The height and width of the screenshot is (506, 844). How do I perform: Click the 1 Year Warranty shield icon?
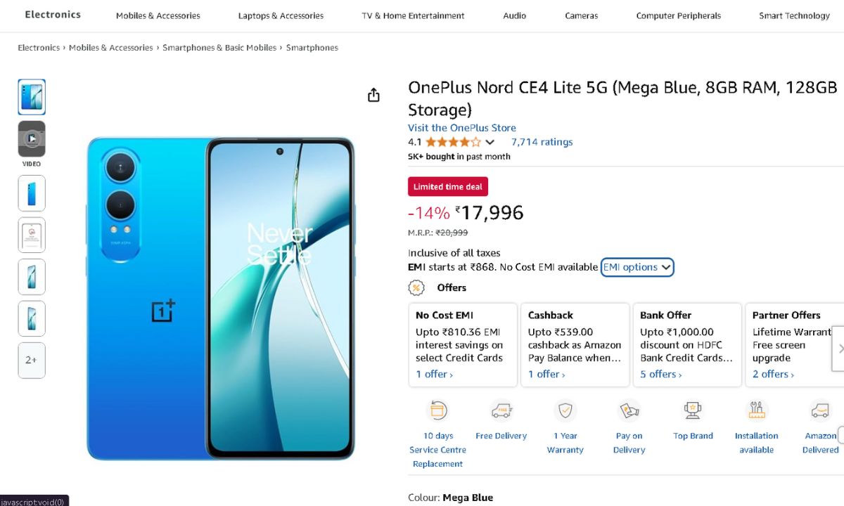[565, 410]
